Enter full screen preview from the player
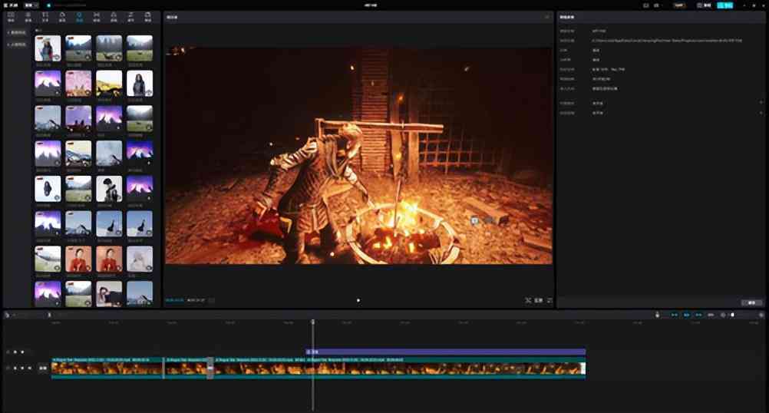Image resolution: width=769 pixels, height=413 pixels. pos(550,300)
